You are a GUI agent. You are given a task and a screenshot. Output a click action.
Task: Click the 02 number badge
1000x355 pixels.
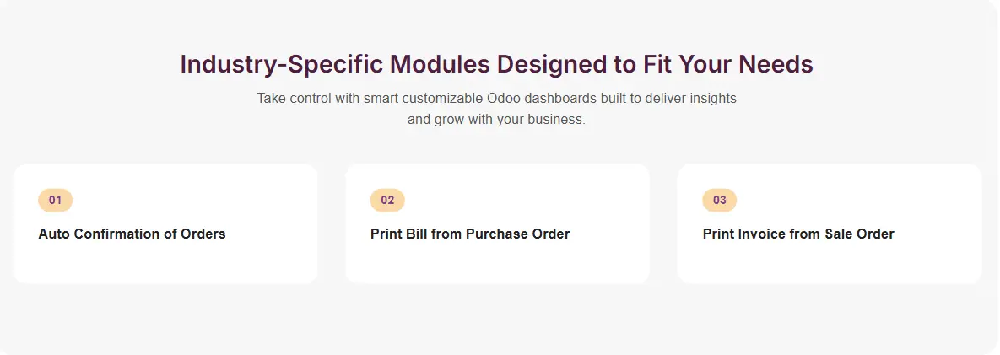coord(387,201)
